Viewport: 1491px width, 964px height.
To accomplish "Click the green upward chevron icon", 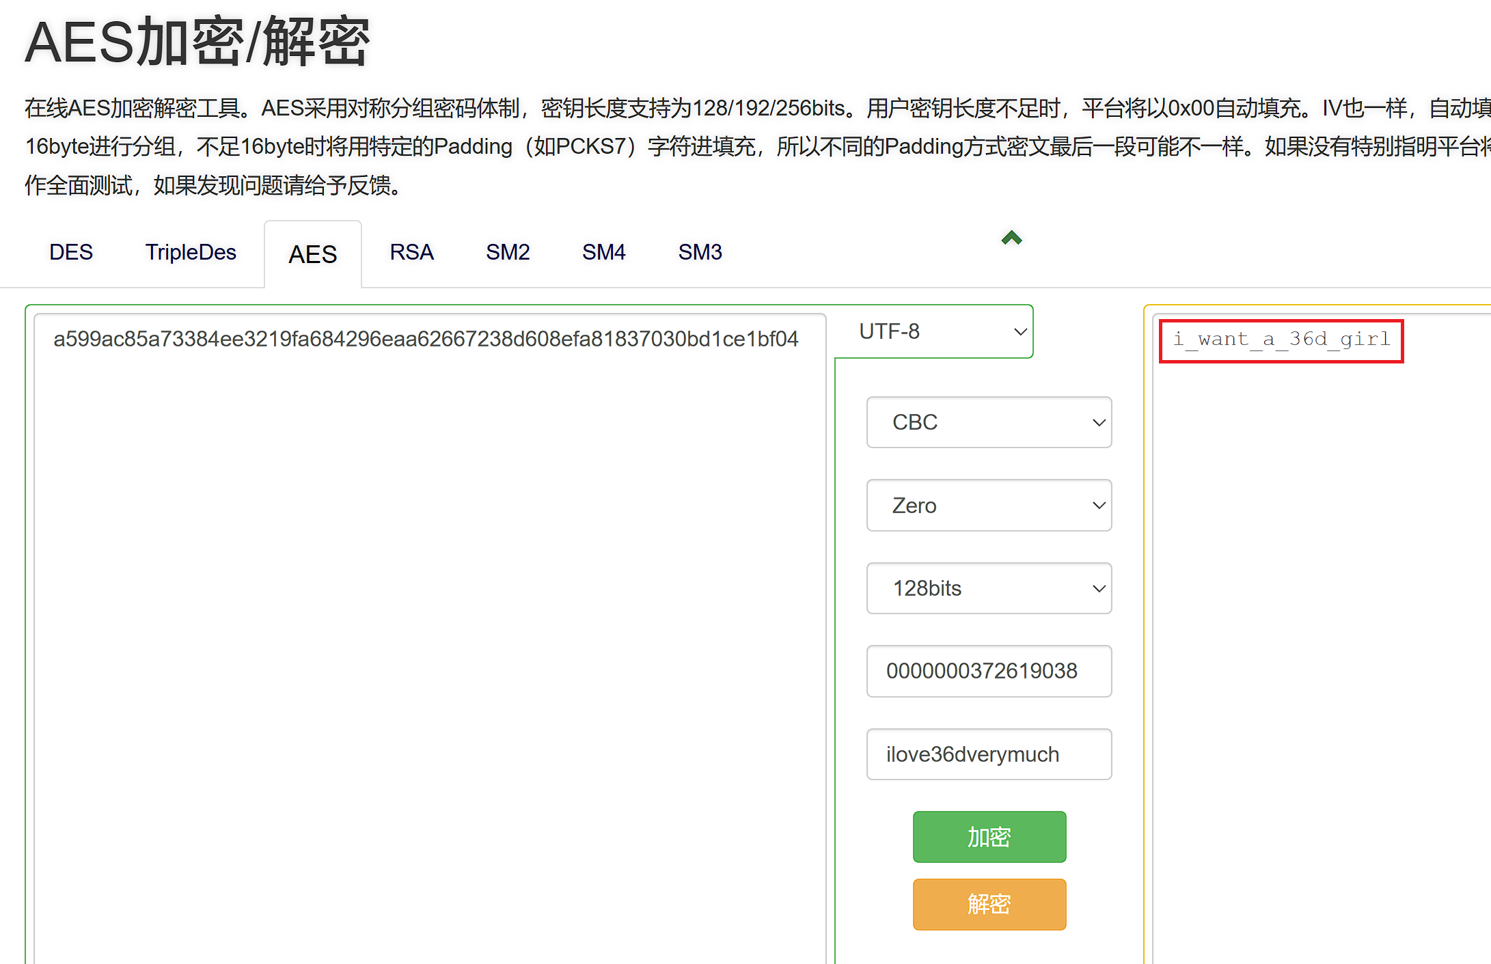I will pos(1011,238).
